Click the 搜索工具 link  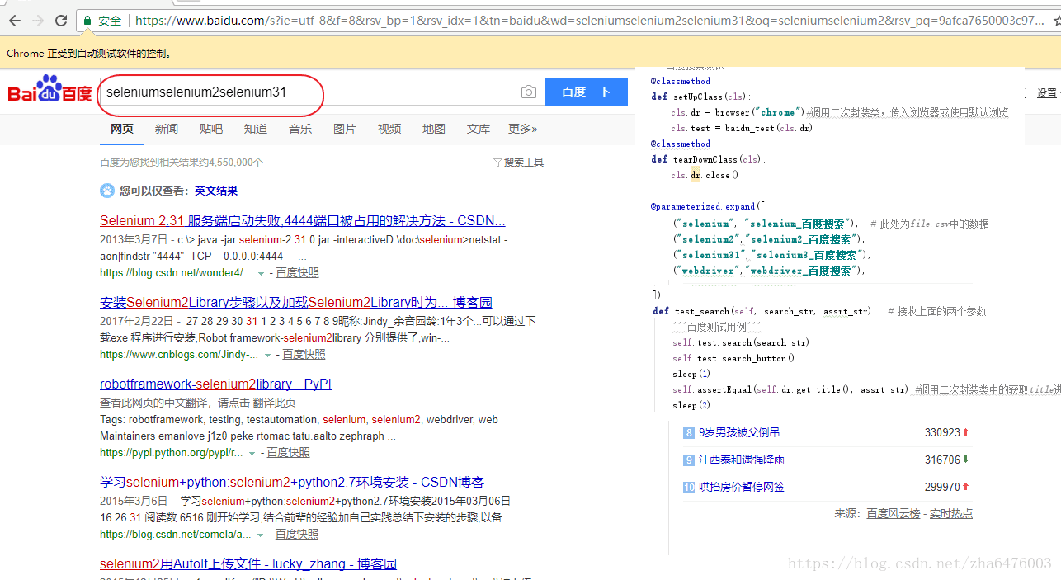pyautogui.click(x=524, y=163)
